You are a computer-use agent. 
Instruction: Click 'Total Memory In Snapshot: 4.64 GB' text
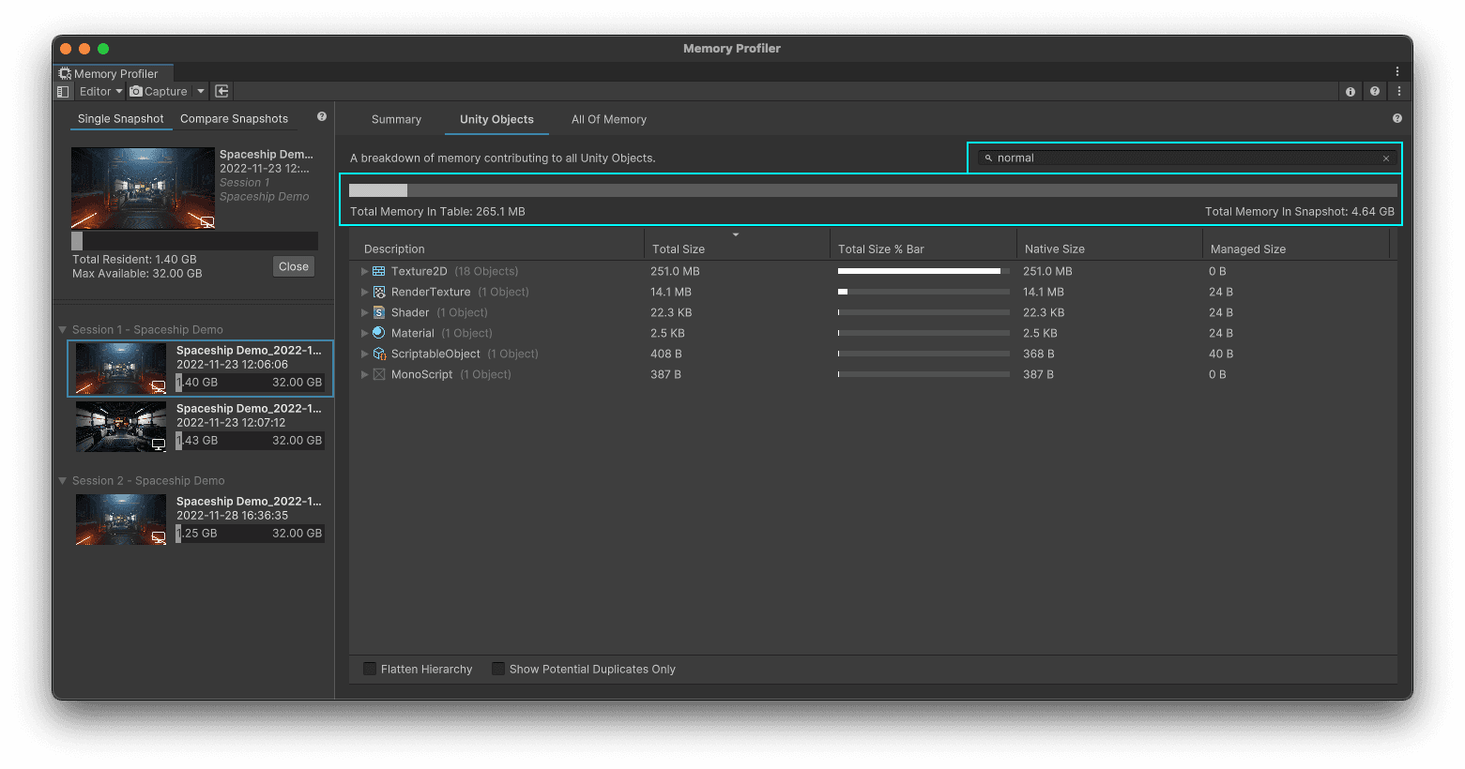1300,211
